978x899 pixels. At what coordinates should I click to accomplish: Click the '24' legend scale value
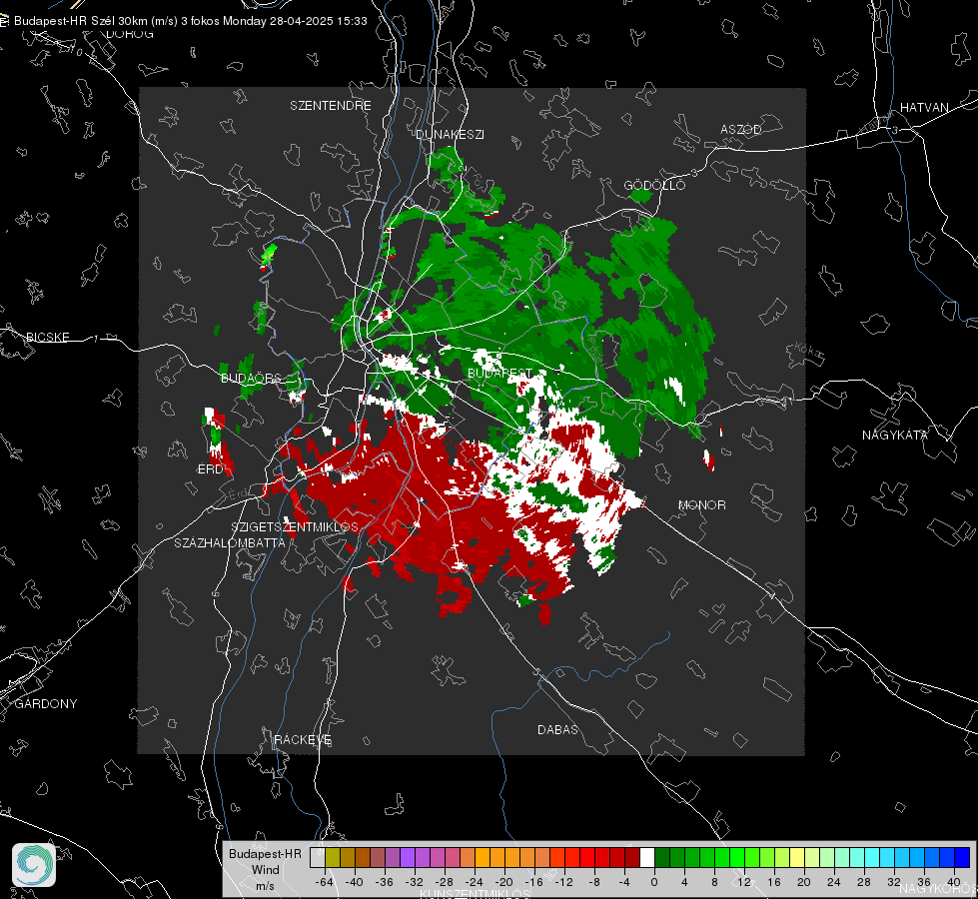point(834,882)
